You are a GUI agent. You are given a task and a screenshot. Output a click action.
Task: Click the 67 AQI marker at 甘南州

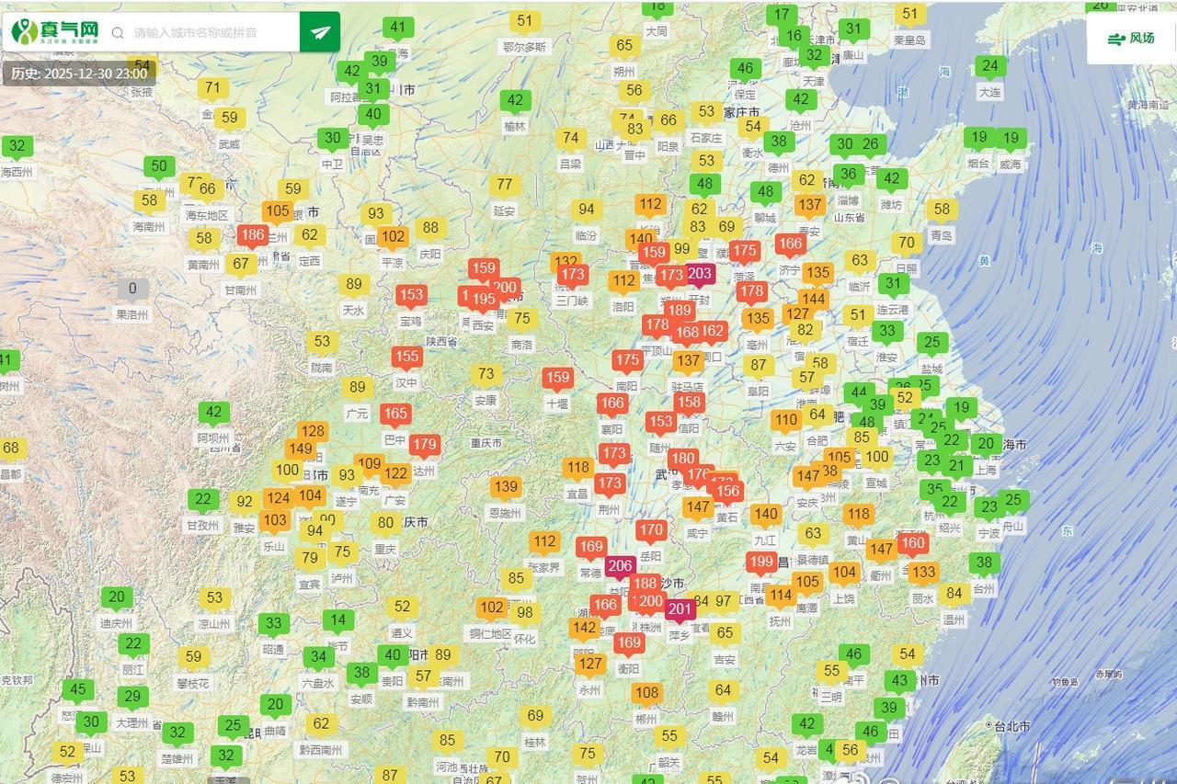(240, 264)
